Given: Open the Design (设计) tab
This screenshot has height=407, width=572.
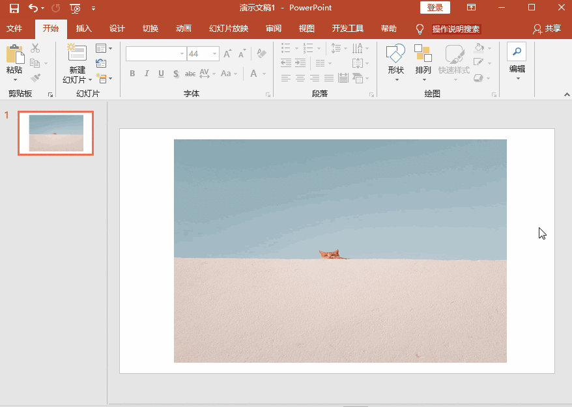Looking at the screenshot, I should point(117,29).
